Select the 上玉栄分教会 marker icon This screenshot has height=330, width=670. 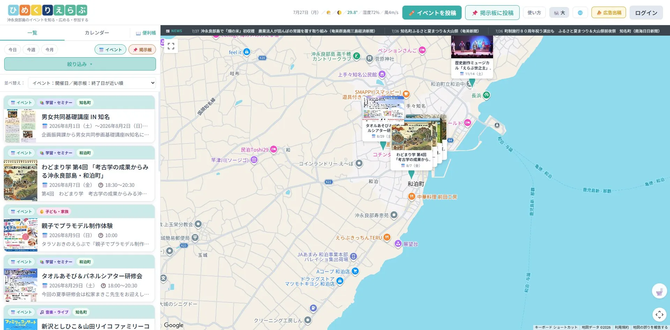(198, 224)
